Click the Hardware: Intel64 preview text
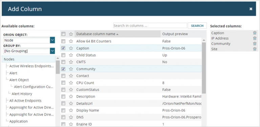 point(182,97)
